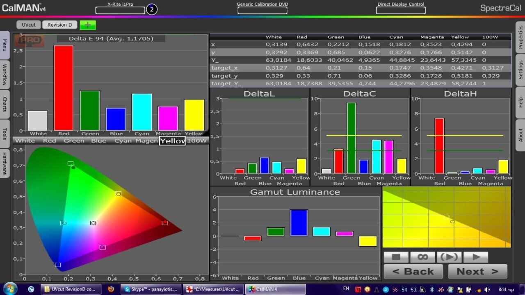The width and height of the screenshot is (525, 295).
Task: Select 100W in the color selector strip
Action: pos(197,141)
